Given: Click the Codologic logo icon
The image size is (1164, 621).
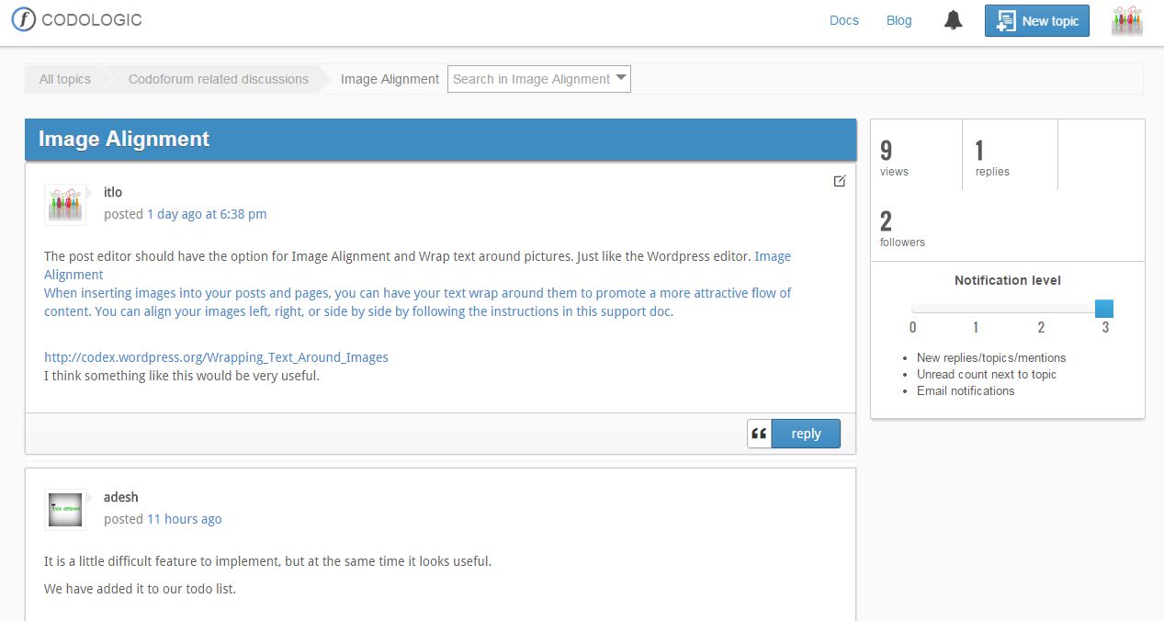Looking at the screenshot, I should point(24,19).
